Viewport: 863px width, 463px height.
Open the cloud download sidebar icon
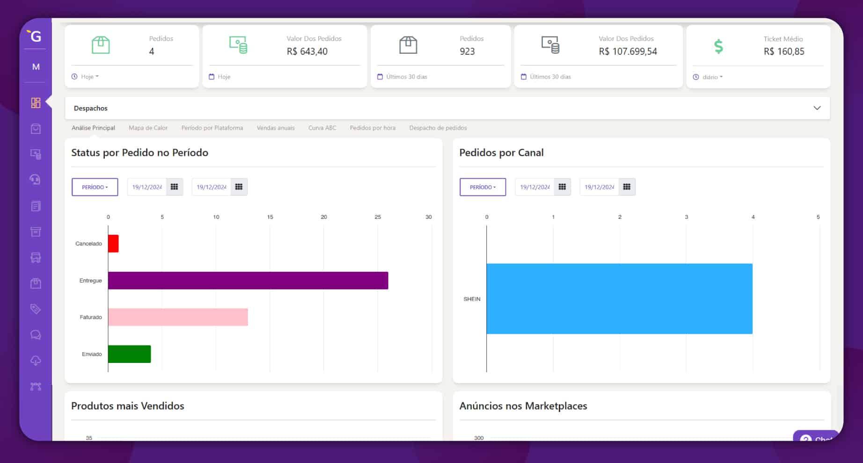(x=36, y=361)
